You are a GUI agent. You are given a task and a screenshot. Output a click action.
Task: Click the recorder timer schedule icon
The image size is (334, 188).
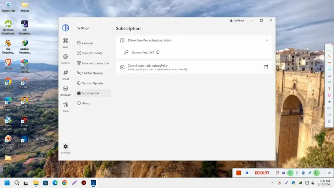pyautogui.click(x=277, y=173)
